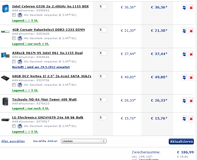Click Artikelnummer 8376623 text
This screenshot has height=160, width=197.
31,103
